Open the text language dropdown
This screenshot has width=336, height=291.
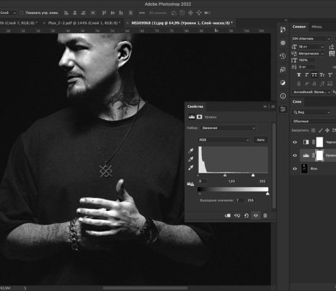(x=311, y=92)
